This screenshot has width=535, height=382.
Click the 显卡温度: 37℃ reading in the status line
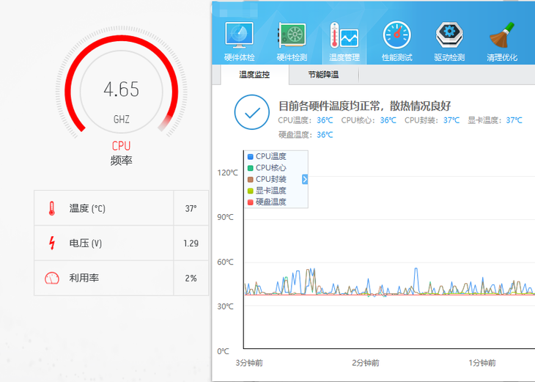(x=495, y=120)
